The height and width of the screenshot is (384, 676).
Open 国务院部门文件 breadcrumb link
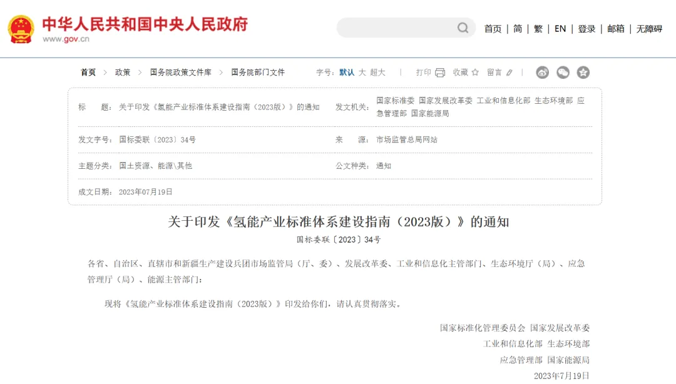pos(258,73)
